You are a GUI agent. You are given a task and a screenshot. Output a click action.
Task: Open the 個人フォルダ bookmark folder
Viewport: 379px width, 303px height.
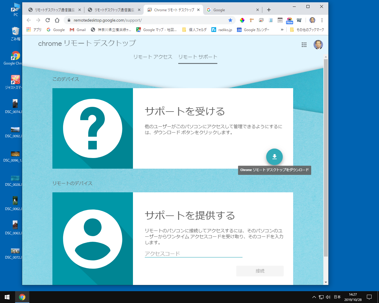click(194, 30)
